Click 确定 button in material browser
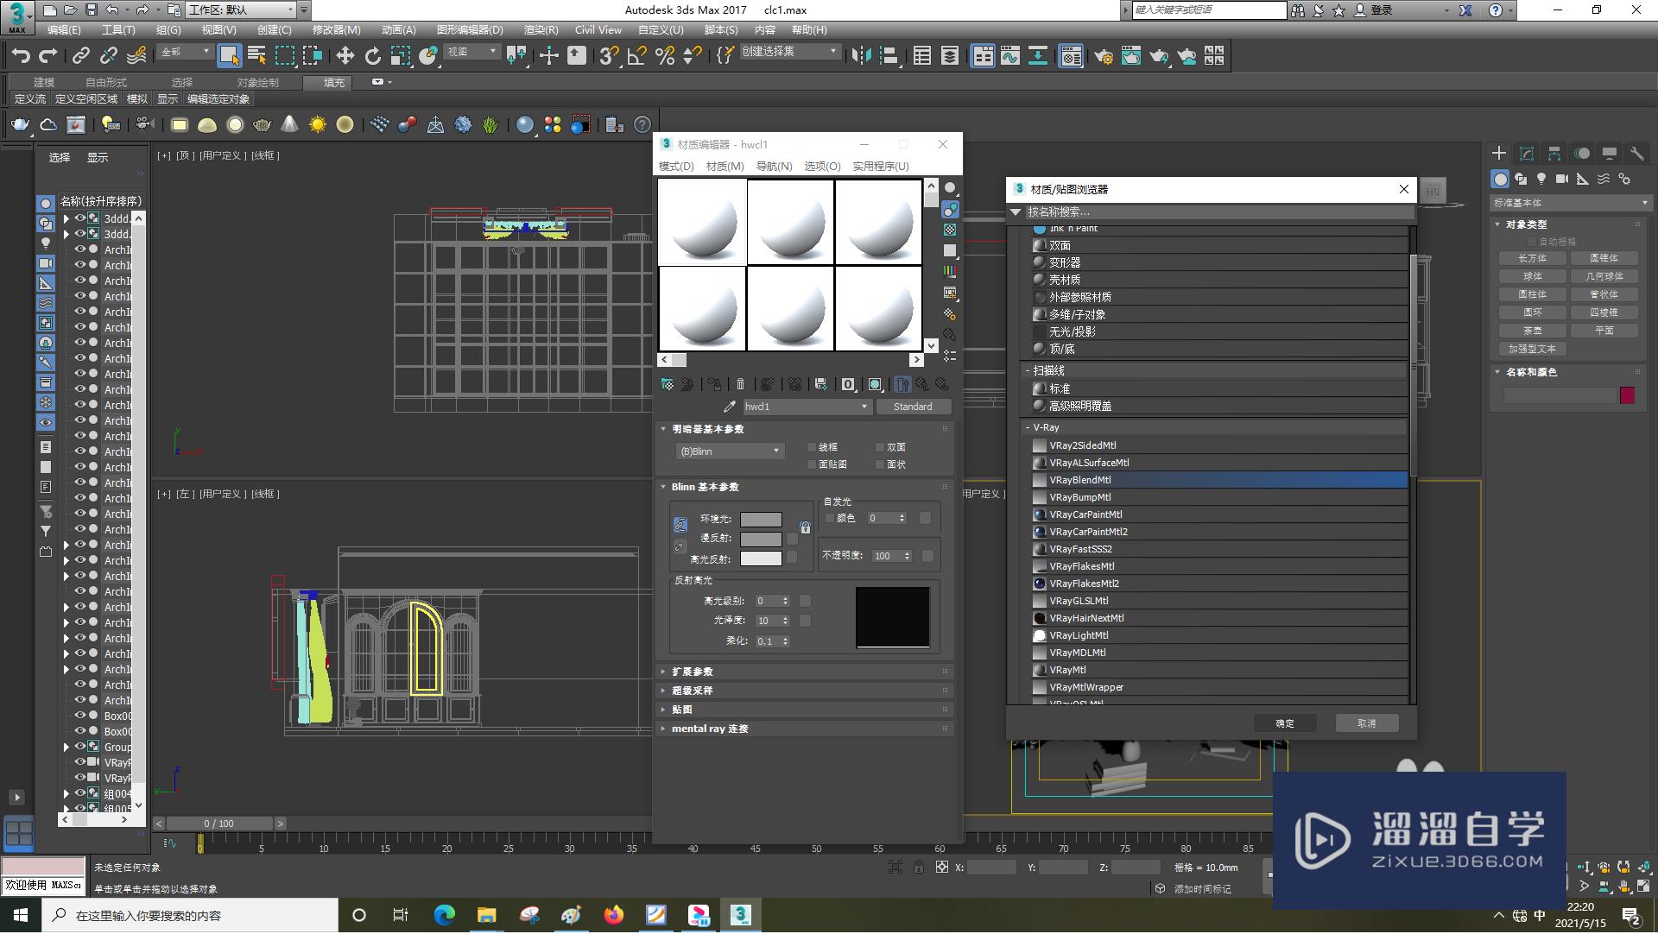 tap(1283, 723)
